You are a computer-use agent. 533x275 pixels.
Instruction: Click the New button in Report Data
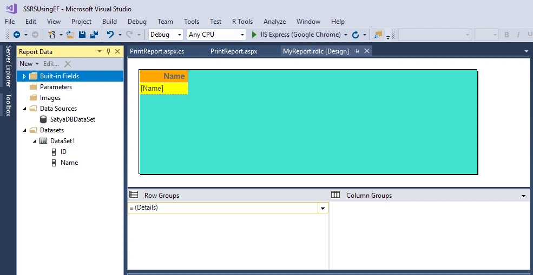click(x=29, y=64)
